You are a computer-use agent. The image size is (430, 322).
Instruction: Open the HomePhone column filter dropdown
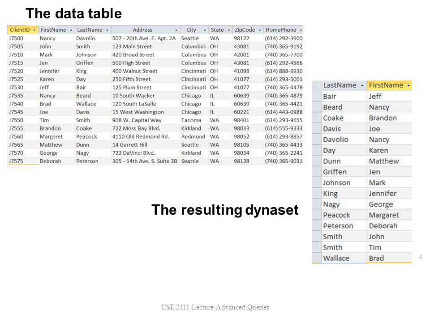301,30
